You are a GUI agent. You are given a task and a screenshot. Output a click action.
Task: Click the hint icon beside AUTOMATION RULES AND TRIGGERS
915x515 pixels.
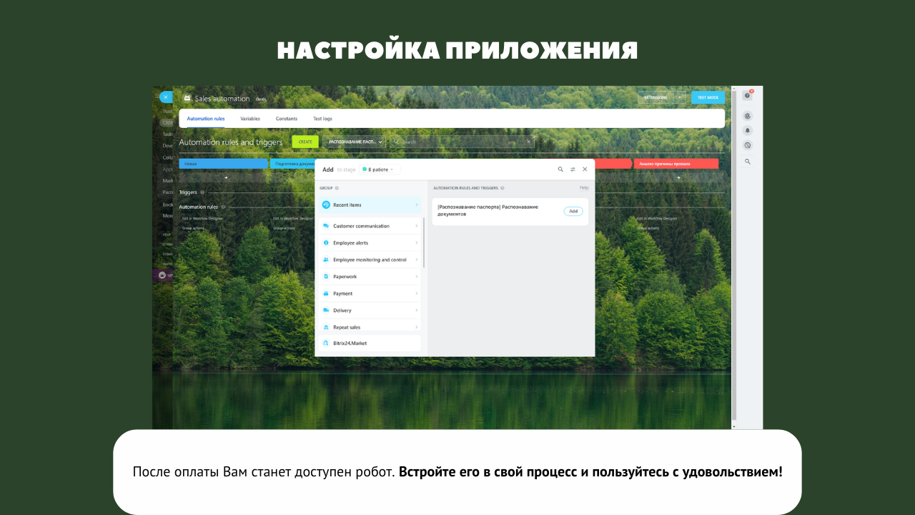tap(503, 188)
